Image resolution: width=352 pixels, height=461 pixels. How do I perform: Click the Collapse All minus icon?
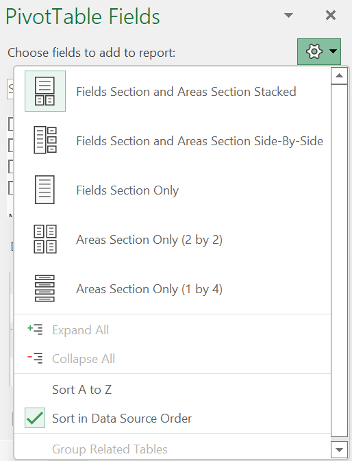point(35,358)
